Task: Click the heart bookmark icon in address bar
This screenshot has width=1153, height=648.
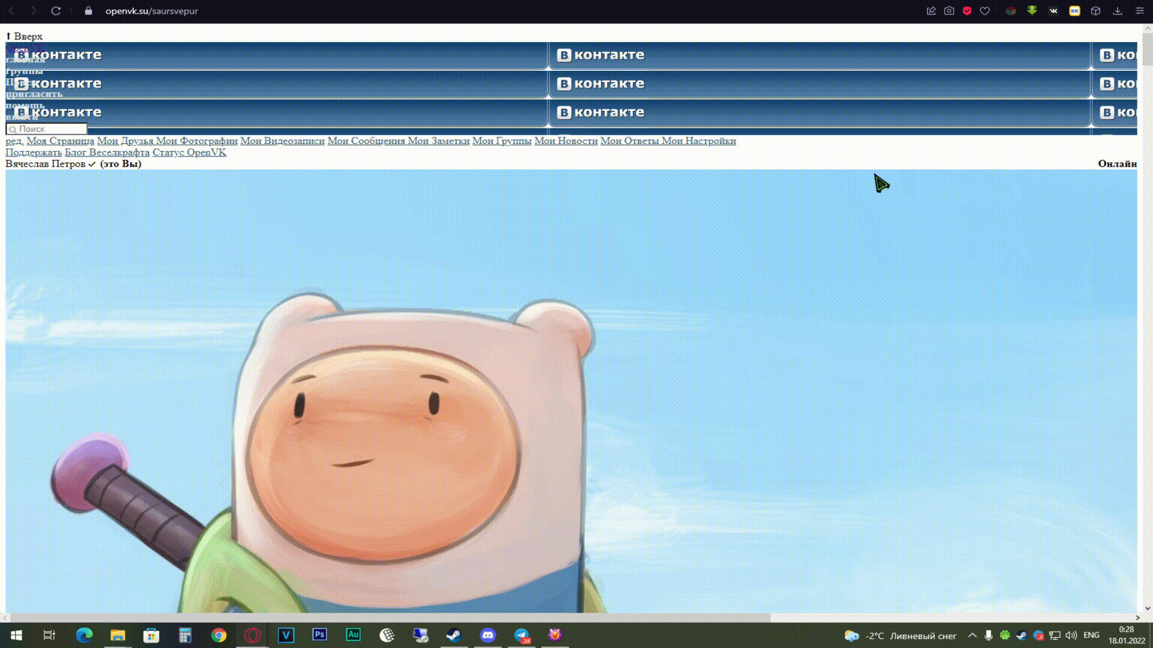Action: coord(985,11)
